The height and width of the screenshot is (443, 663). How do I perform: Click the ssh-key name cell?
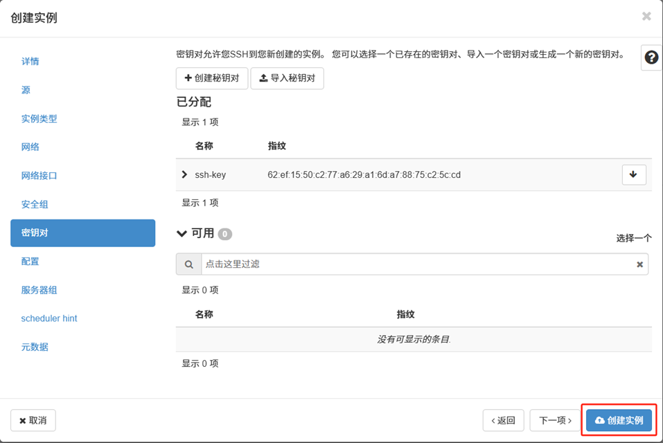(210, 175)
